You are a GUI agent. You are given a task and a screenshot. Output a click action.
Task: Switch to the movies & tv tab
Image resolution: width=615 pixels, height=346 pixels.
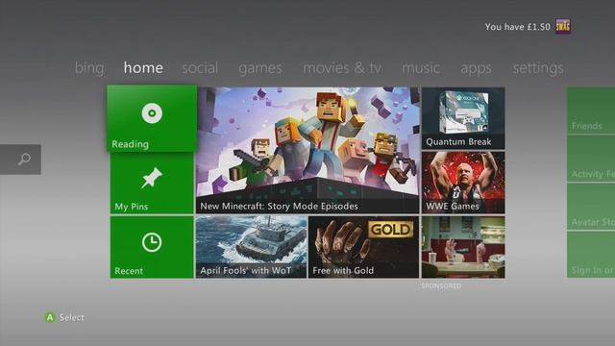point(342,68)
